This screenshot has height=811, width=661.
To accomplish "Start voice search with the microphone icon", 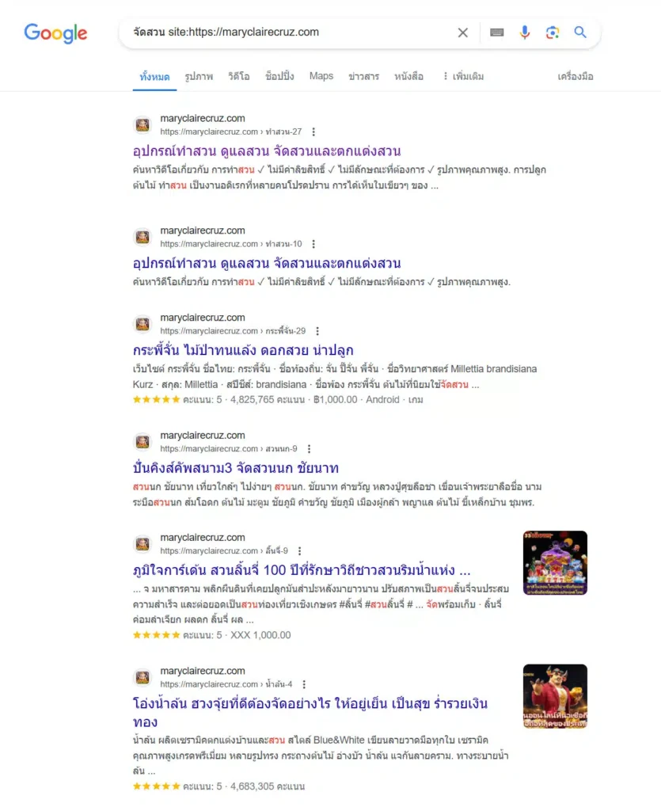I will tap(525, 32).
